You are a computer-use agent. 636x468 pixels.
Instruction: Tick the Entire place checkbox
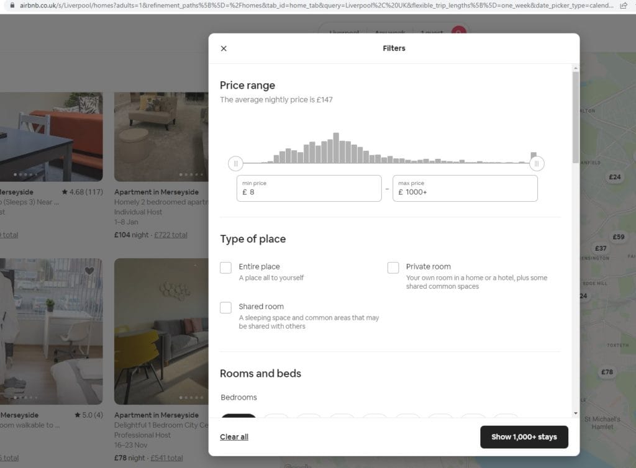pyautogui.click(x=225, y=268)
